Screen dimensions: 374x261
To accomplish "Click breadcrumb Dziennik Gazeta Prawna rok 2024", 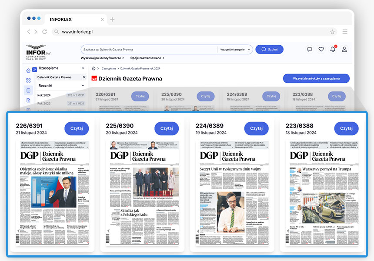I will click(140, 68).
